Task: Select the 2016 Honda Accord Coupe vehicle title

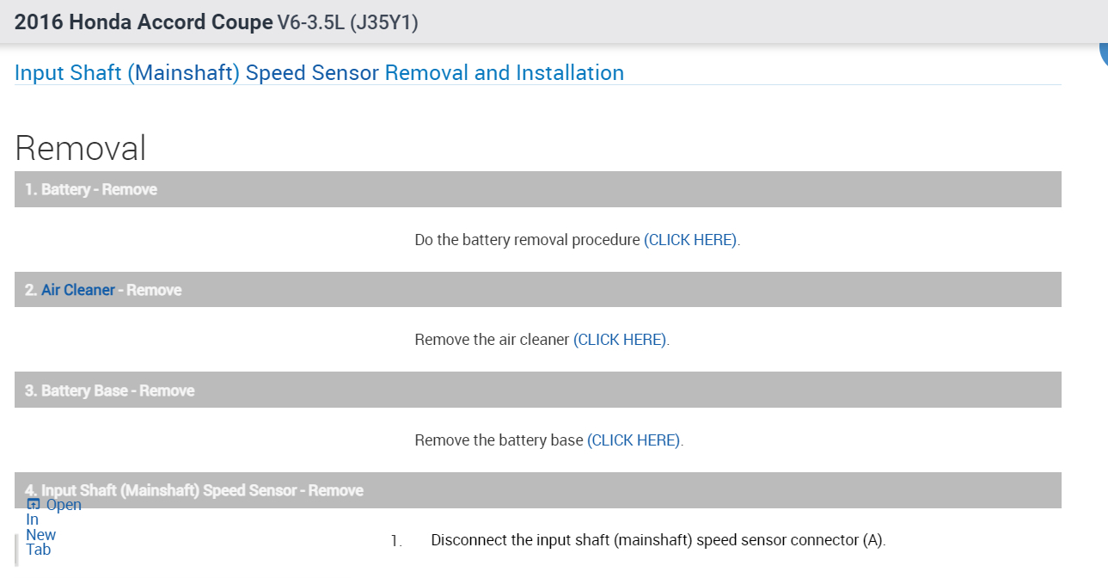Action: [x=144, y=22]
